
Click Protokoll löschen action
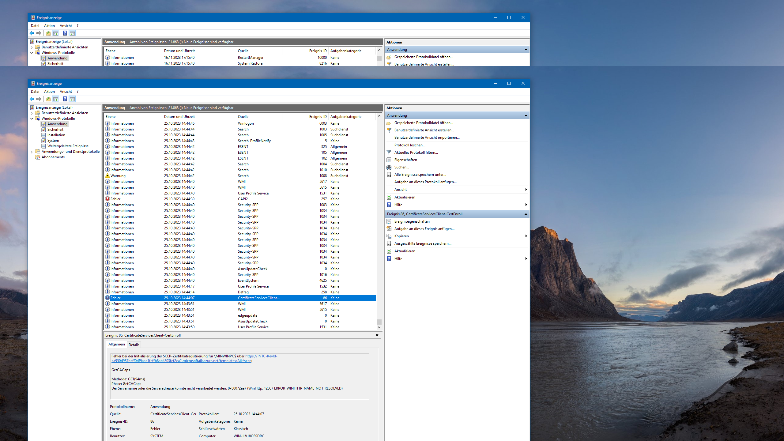click(409, 145)
